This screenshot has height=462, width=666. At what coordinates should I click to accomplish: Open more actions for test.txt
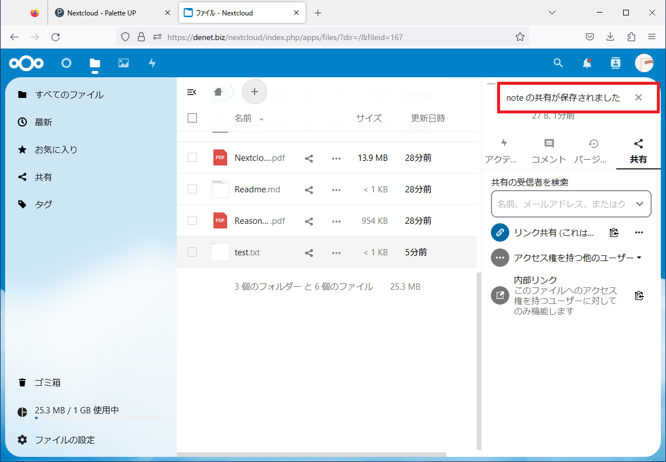click(336, 253)
